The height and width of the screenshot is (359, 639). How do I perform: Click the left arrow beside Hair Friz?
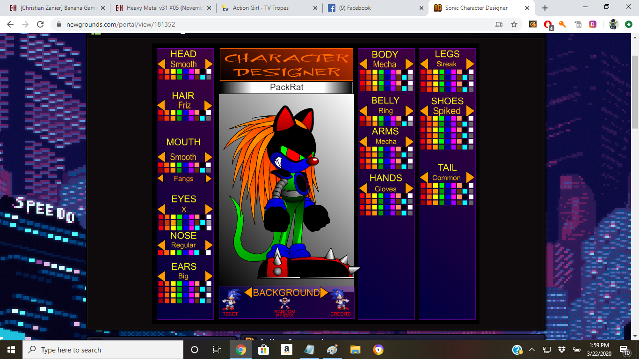click(161, 106)
